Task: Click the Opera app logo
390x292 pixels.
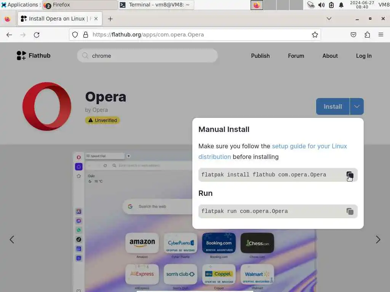Action: (47, 106)
